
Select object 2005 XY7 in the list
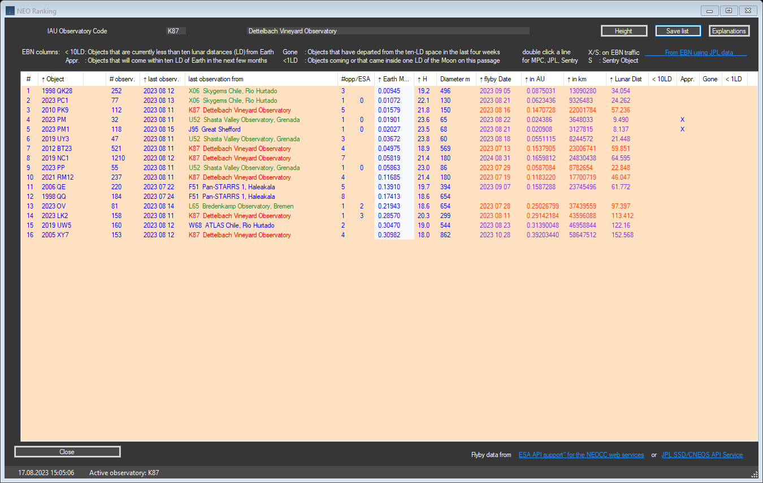(55, 235)
